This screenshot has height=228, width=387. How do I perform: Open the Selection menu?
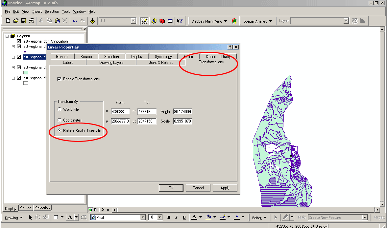tap(52, 11)
